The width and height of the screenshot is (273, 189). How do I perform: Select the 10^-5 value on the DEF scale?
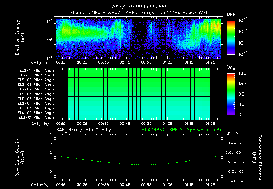coord(243,43)
